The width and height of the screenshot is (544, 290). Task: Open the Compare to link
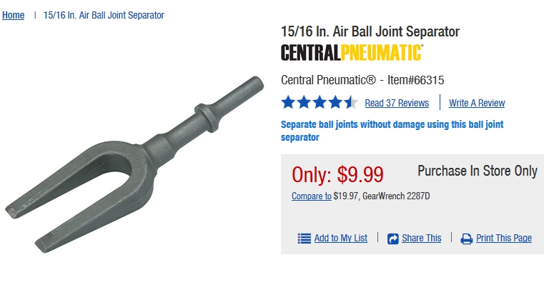point(312,196)
